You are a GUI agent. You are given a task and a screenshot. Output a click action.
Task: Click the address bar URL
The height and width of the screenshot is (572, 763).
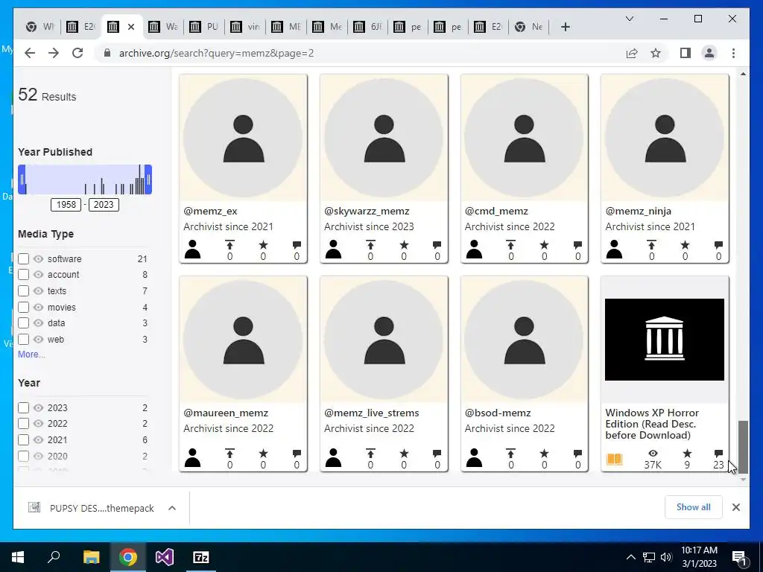coord(217,53)
